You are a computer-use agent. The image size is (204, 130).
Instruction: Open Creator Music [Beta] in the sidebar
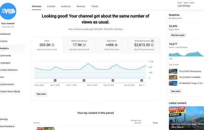[x=10, y=91]
